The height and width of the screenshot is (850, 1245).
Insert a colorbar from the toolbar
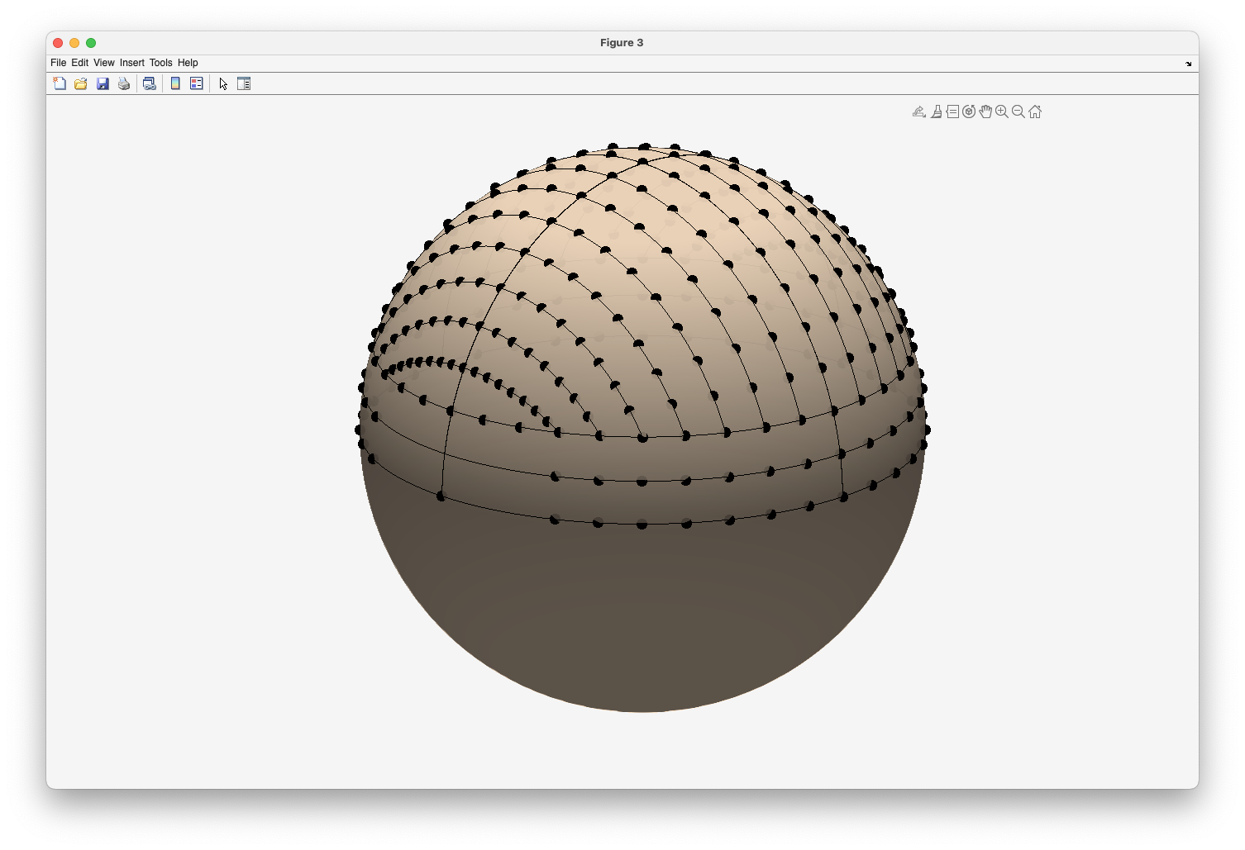tap(175, 83)
